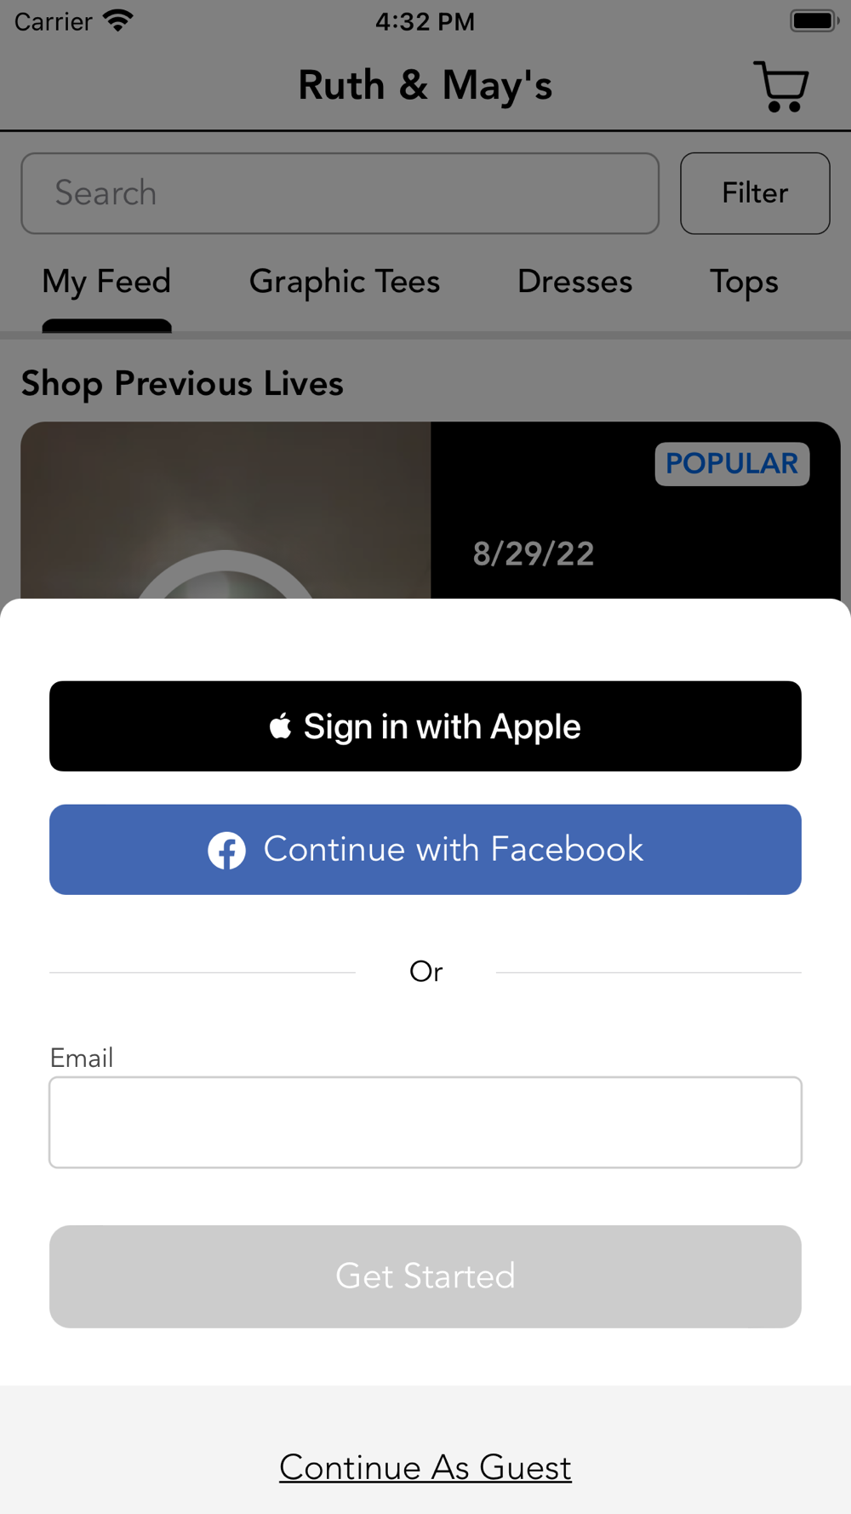Image resolution: width=851 pixels, height=1514 pixels.
Task: Switch to the Dresses tab
Action: (575, 282)
